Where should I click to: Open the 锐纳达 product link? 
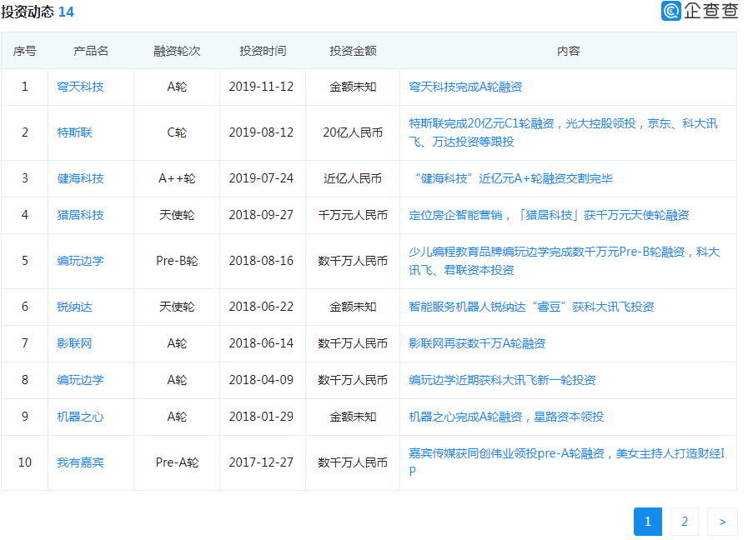74,307
